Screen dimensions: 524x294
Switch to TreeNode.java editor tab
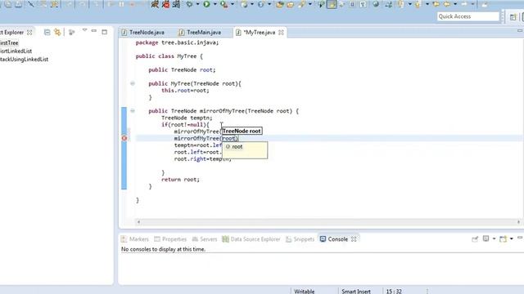143,33
